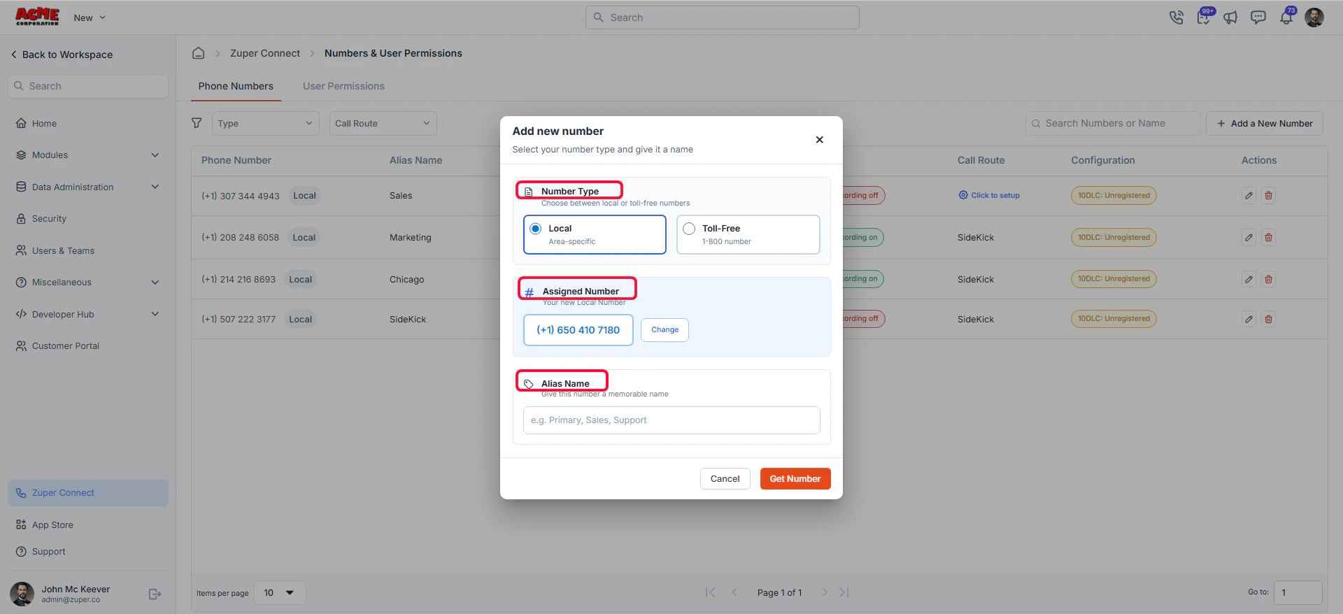Open the items per page dropdown
Viewport: 1343px width, 614px height.
(x=280, y=592)
